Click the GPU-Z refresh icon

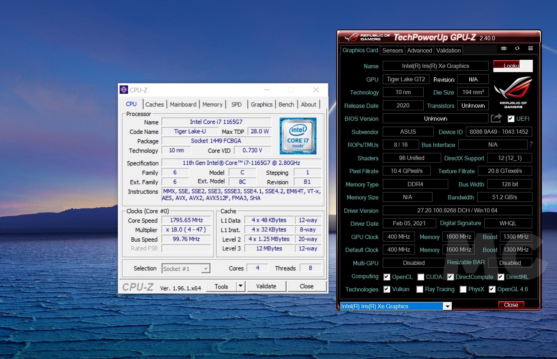(517, 48)
